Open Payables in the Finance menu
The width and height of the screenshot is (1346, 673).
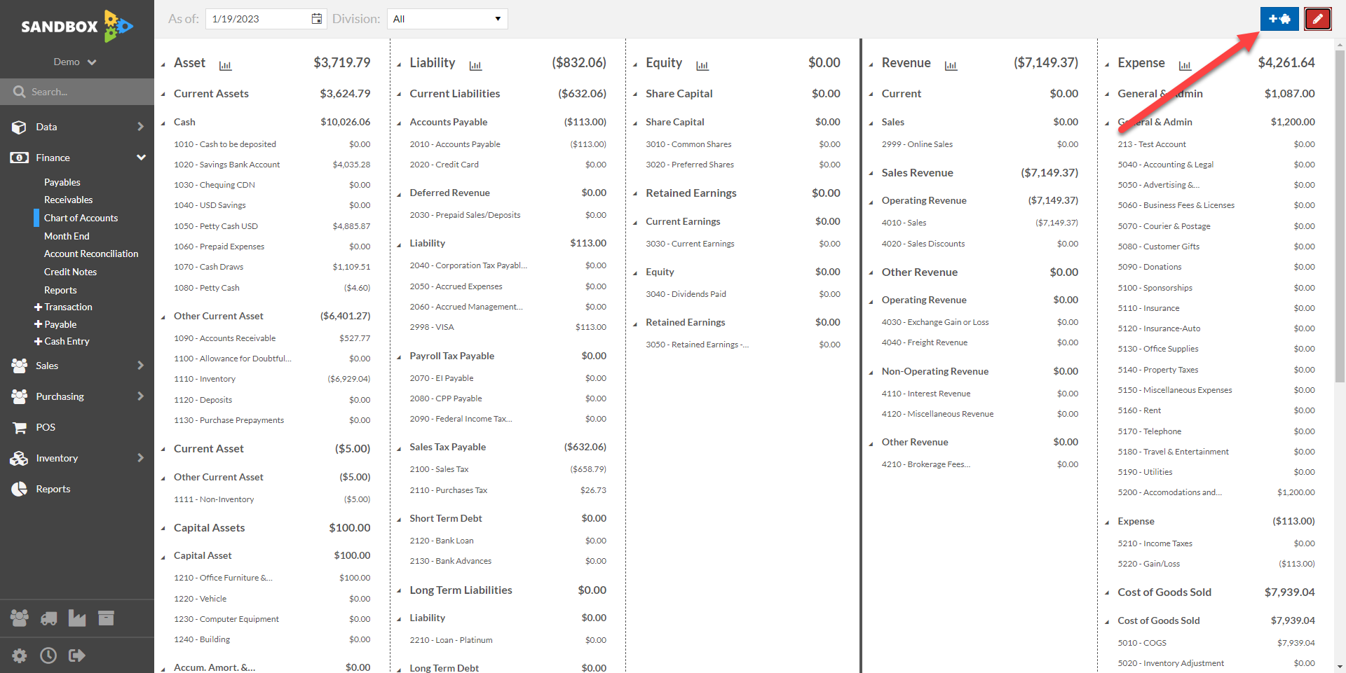tap(62, 182)
